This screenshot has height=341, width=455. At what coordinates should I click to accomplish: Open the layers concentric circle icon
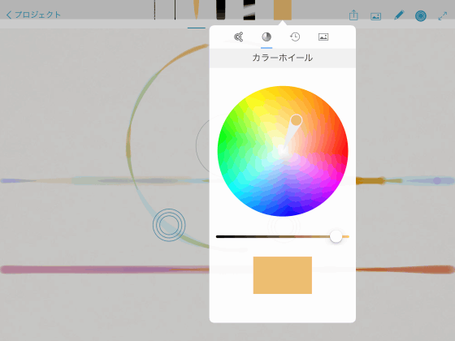tap(421, 15)
